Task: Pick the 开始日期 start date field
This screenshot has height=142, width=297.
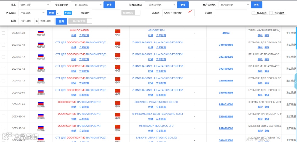Action: coord(26,21)
